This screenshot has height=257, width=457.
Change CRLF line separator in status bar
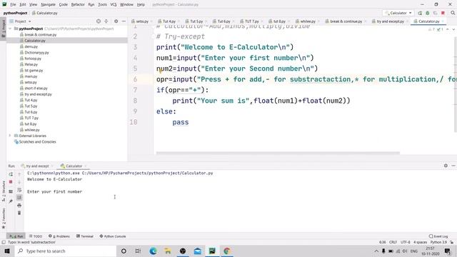coord(393,242)
